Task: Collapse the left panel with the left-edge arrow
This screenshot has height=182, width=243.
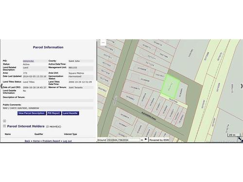Action: (x=1, y=86)
